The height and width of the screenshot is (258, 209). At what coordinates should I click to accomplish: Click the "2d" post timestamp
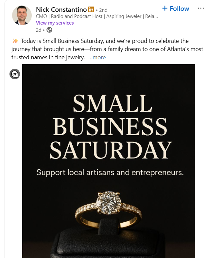(x=39, y=30)
